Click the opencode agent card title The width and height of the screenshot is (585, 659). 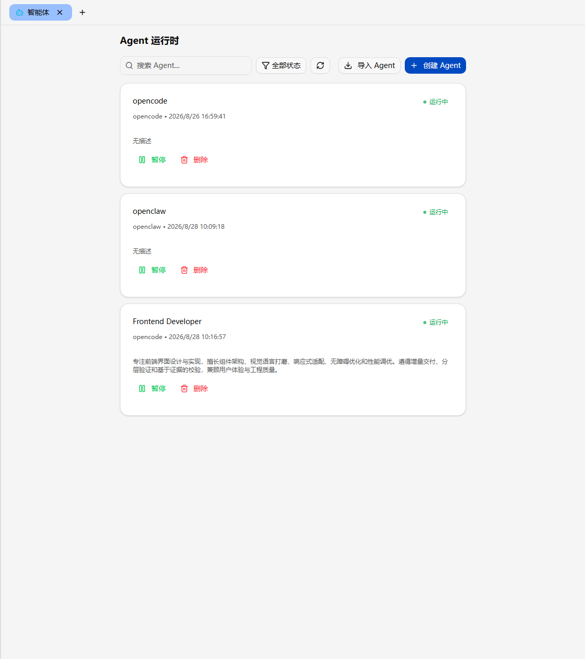point(150,101)
